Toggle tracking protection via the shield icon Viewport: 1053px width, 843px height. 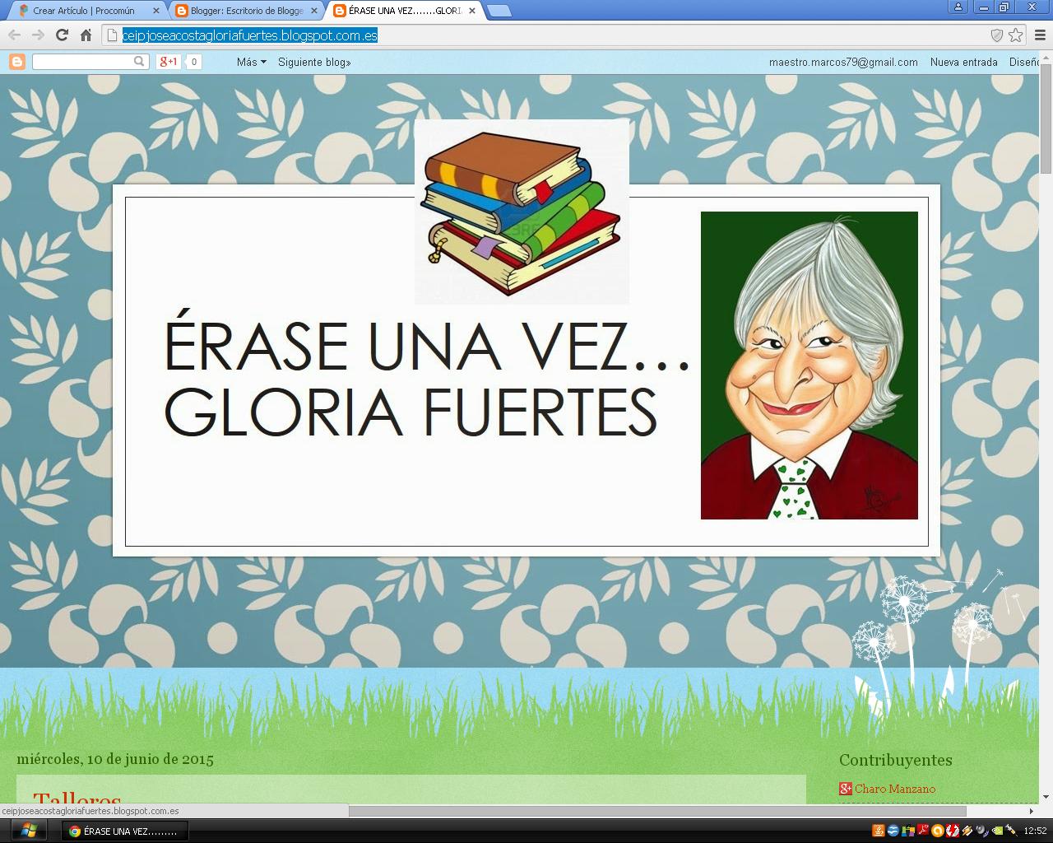[997, 35]
